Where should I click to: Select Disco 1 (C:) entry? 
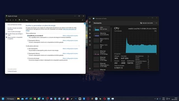coord(102,46)
